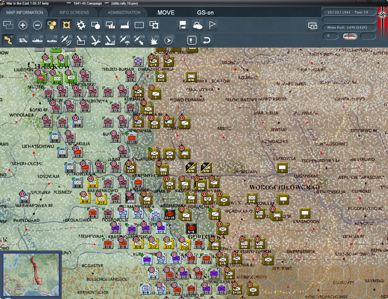Click the undo curved arrow icon
The image size is (388, 299).
pyautogui.click(x=207, y=40)
